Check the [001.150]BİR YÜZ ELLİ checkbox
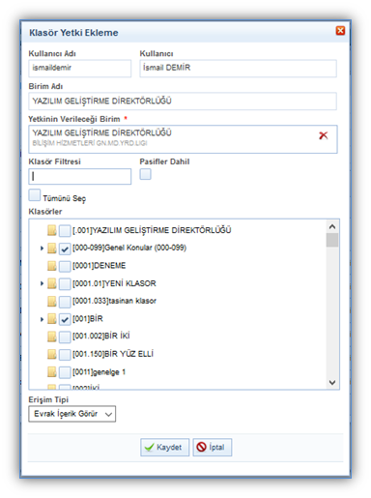This screenshot has height=498, width=371. [65, 355]
